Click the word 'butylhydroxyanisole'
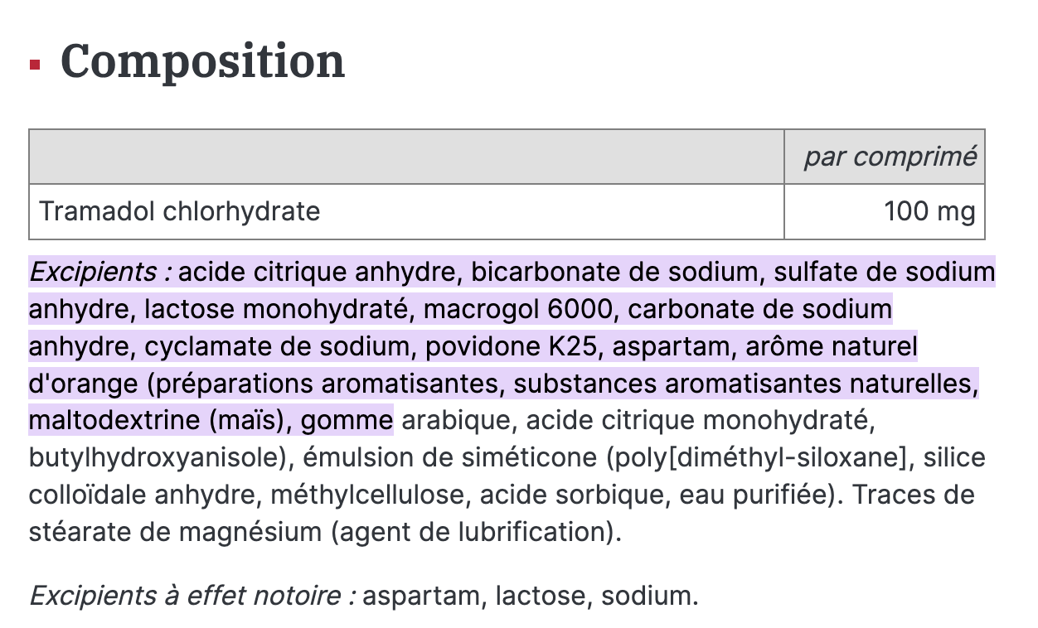This screenshot has height=628, width=1038. click(155, 458)
